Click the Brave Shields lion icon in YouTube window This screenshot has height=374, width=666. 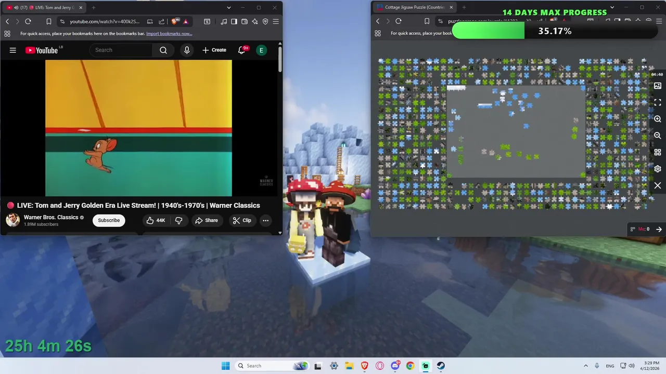(x=175, y=21)
